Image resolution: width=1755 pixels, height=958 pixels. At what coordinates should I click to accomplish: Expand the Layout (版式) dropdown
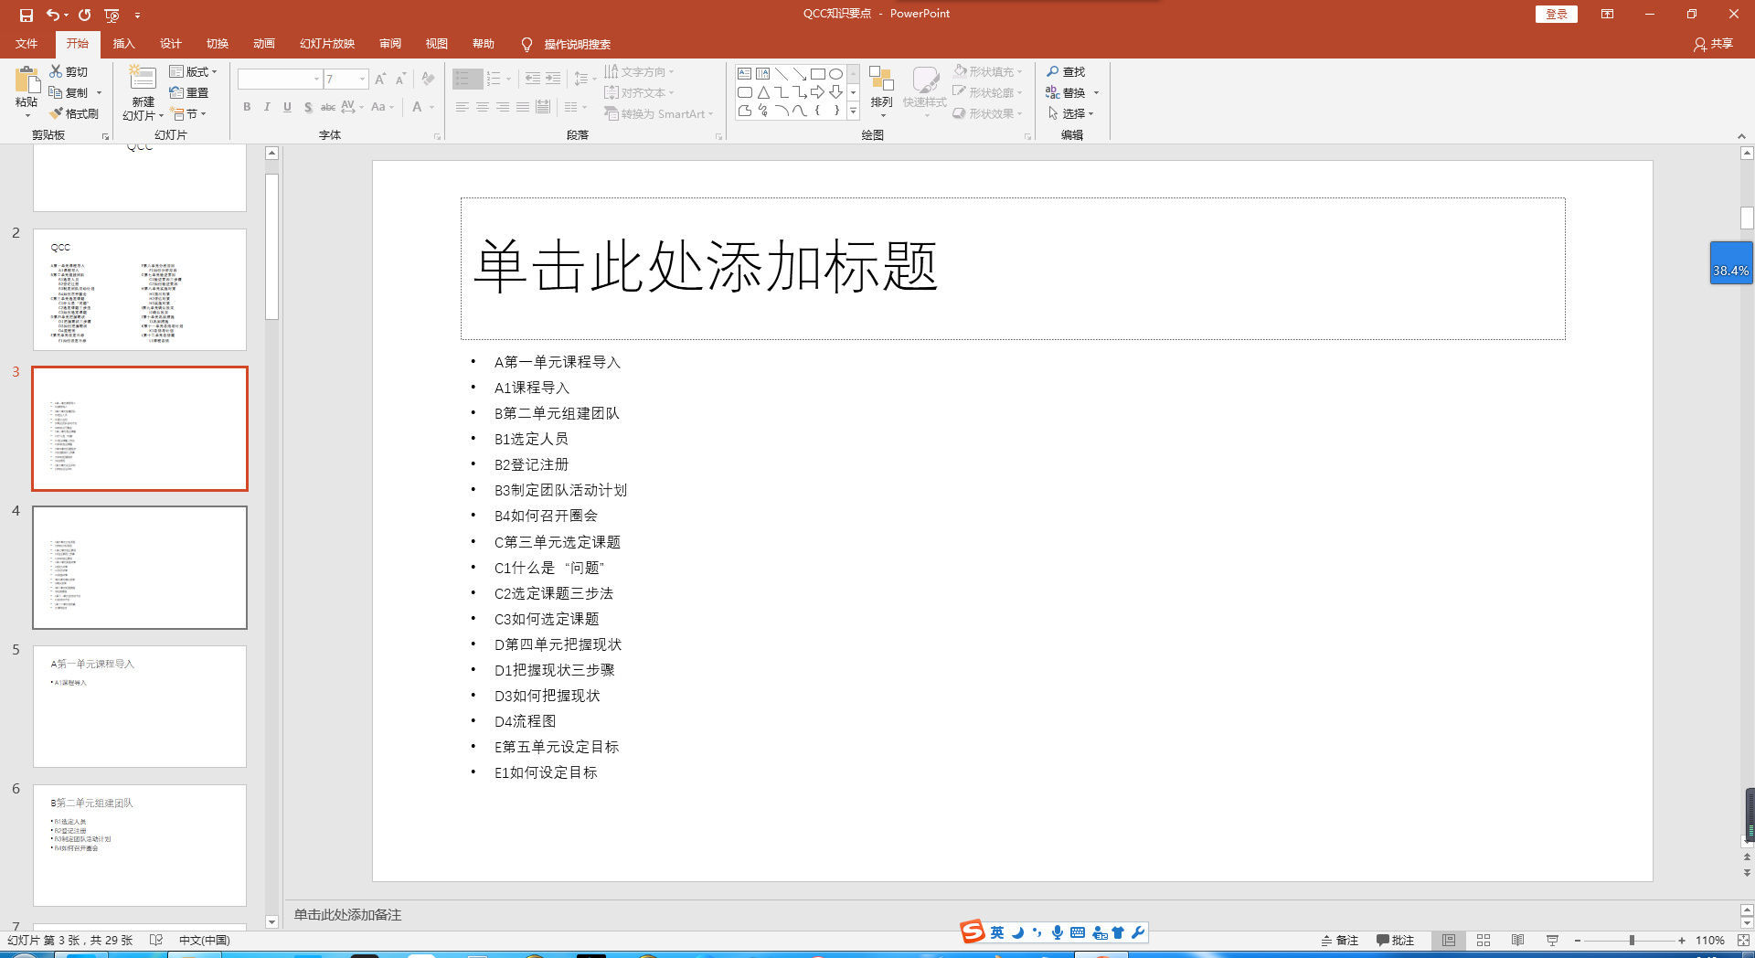click(193, 71)
